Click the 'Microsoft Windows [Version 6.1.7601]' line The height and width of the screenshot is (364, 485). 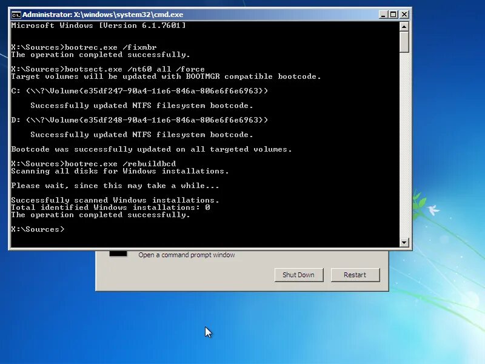pyautogui.click(x=98, y=25)
